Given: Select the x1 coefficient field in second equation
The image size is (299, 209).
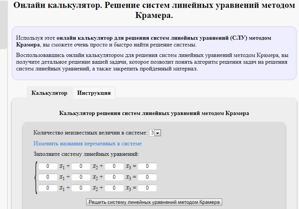Looking at the screenshot, I should [x=48, y=177].
